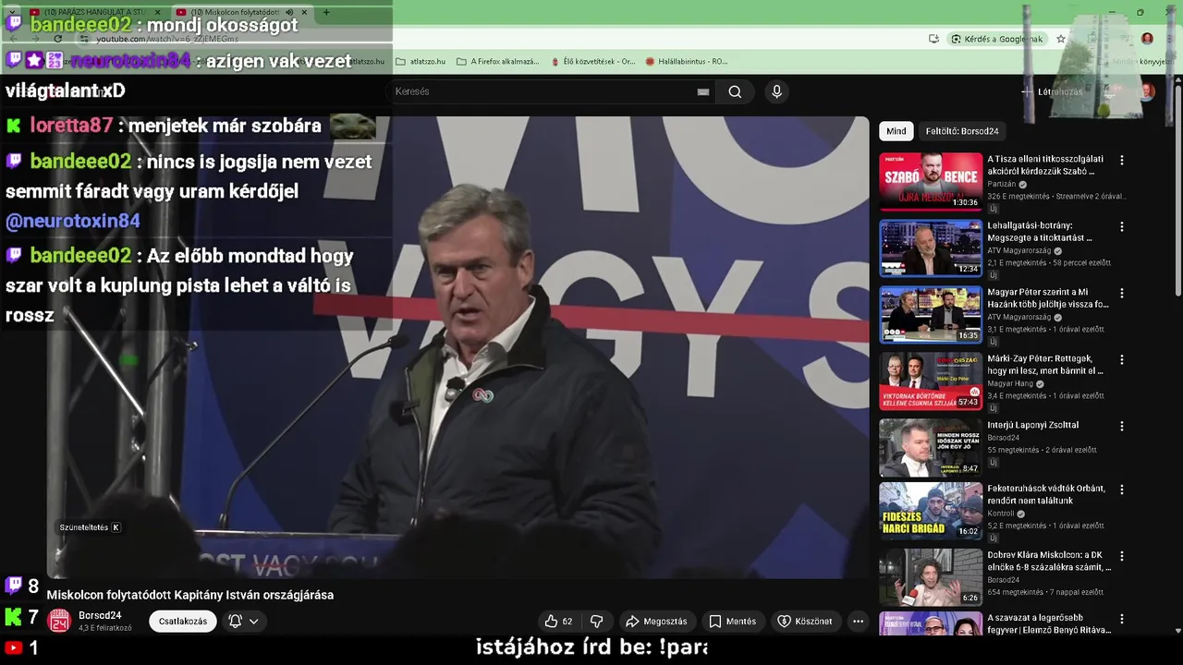Viewport: 1183px width, 665px height.
Task: Select the Mind filter chip
Action: click(x=896, y=131)
